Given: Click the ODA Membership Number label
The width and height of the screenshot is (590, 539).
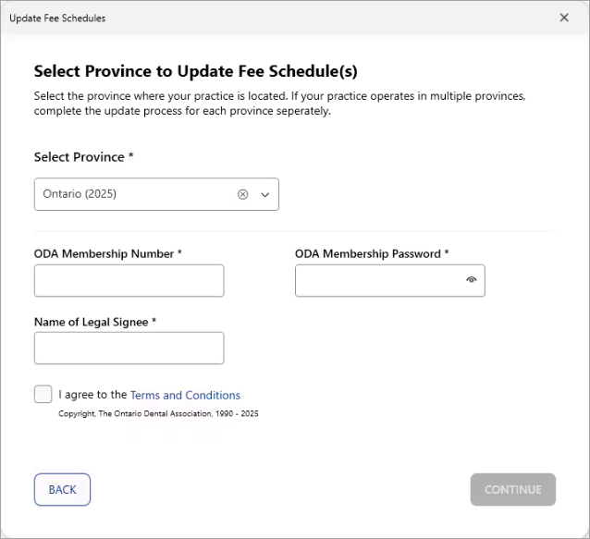Looking at the screenshot, I should (x=107, y=253).
